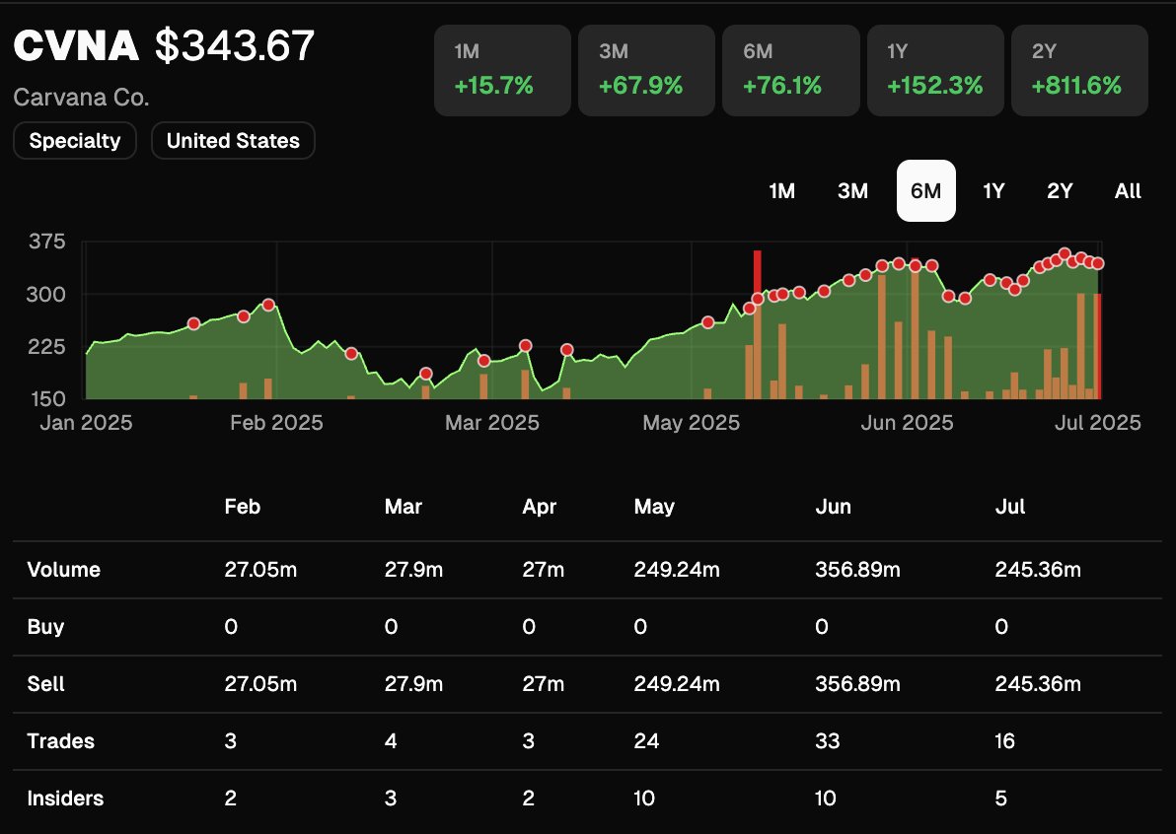Image resolution: width=1176 pixels, height=834 pixels.
Task: Click the United States tag
Action: [x=233, y=141]
